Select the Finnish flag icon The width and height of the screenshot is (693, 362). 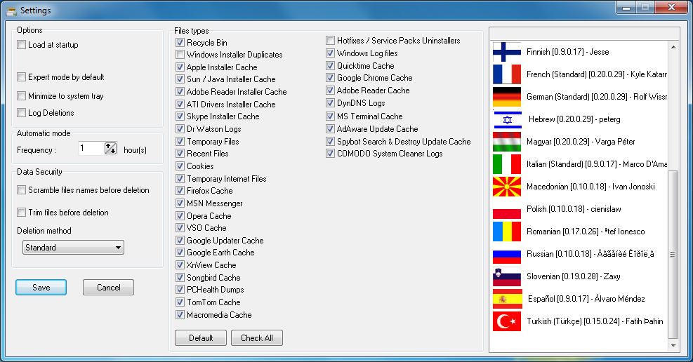(x=507, y=52)
